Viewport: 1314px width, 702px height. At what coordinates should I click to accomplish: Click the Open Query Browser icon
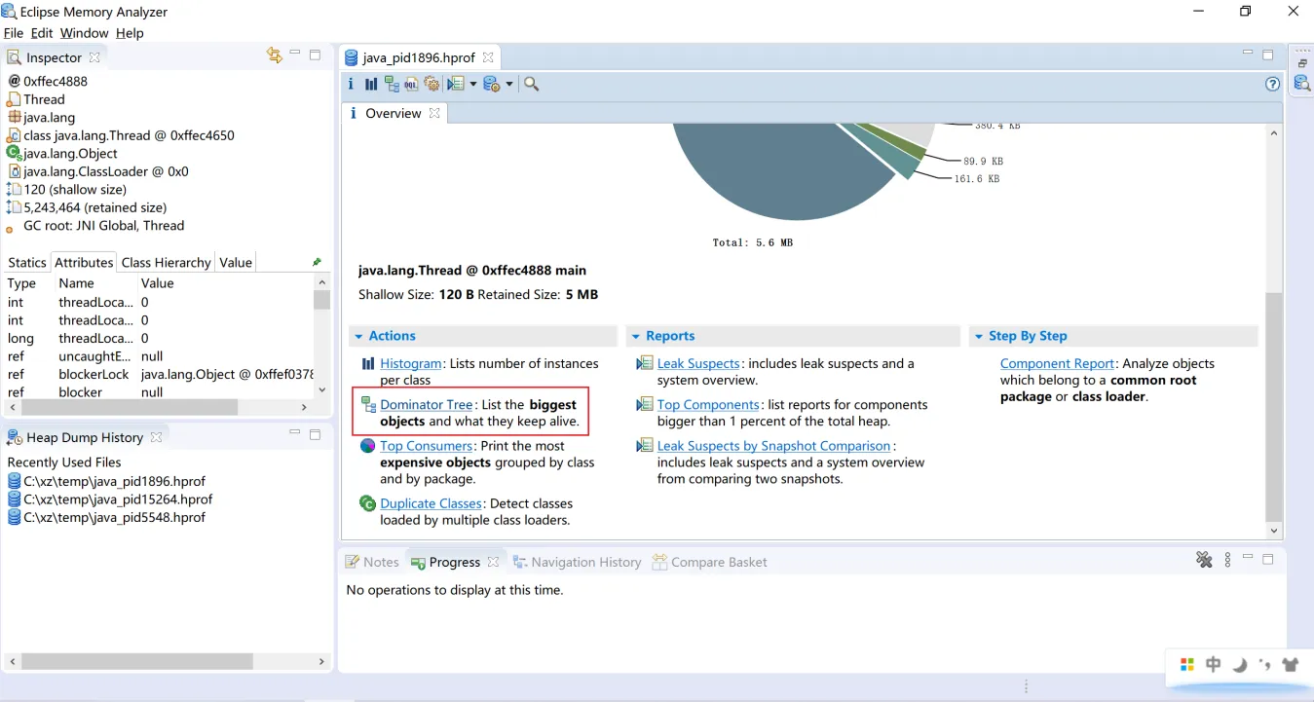[492, 85]
